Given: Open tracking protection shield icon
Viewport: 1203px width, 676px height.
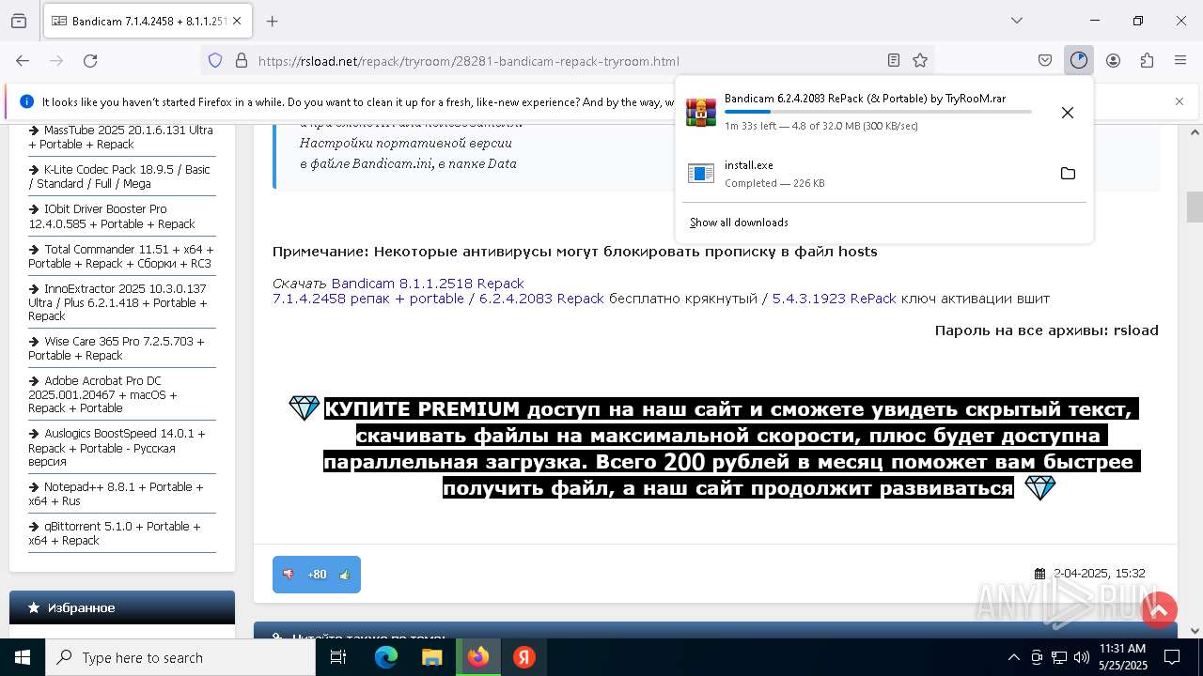Looking at the screenshot, I should click(215, 60).
